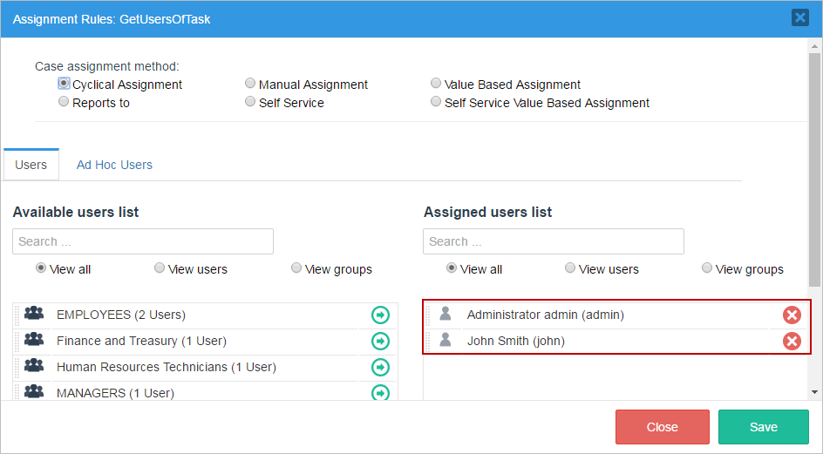Open the Users tab
Screen dimensions: 823x454
[31, 165]
